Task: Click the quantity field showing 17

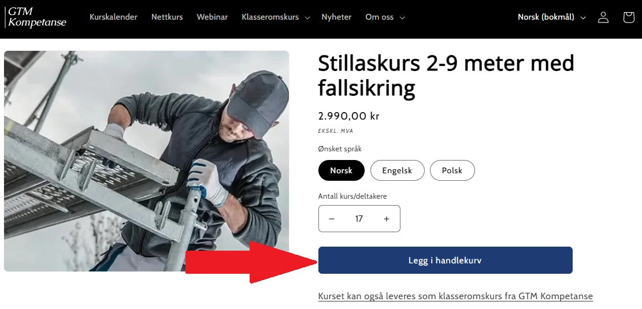Action: (x=359, y=219)
